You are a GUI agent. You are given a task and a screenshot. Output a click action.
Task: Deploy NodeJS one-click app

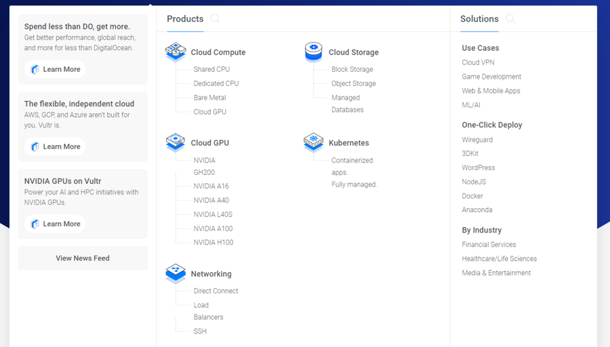474,182
